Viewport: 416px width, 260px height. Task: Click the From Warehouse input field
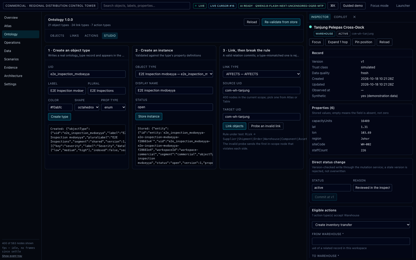(361, 241)
